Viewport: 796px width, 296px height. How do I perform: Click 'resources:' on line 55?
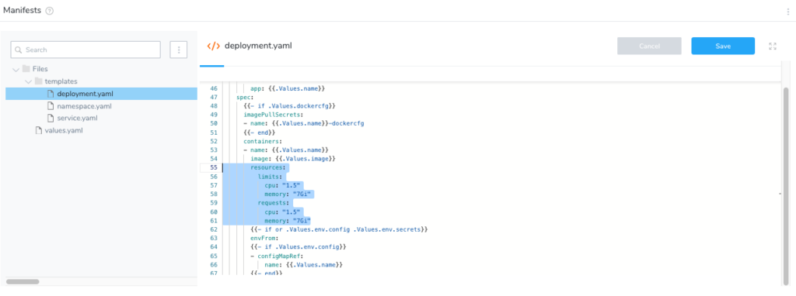[x=269, y=167]
